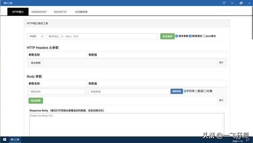The width and height of the screenshot is (253, 143).
Task: Click green 添加参数 button under Body
Action: [36, 101]
